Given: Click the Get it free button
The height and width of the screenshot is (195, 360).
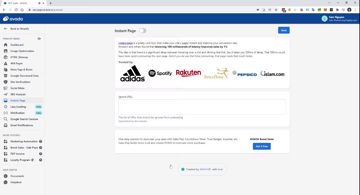Looking at the screenshot, I should 262,146.
